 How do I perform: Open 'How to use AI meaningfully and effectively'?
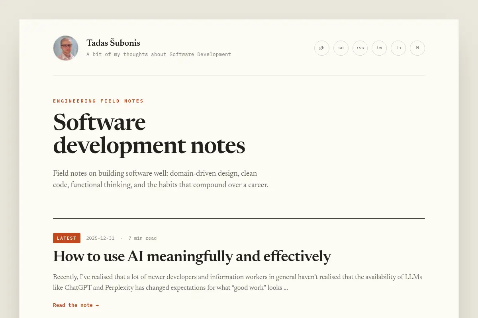tap(192, 256)
